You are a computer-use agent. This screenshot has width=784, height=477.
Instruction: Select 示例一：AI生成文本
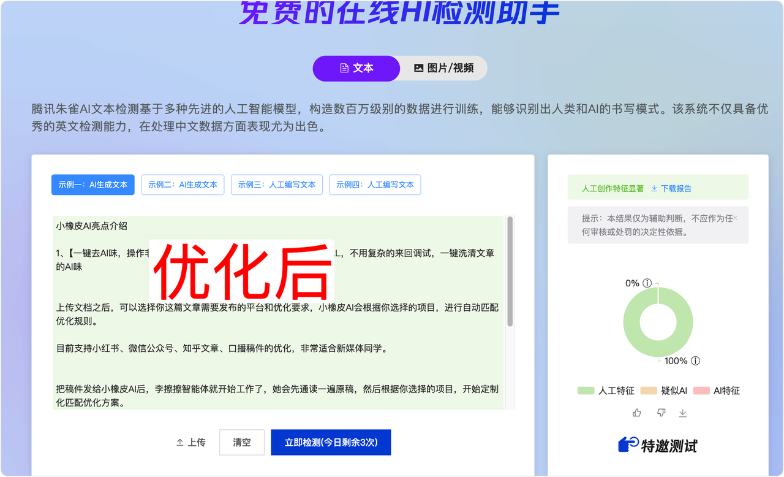tap(93, 185)
